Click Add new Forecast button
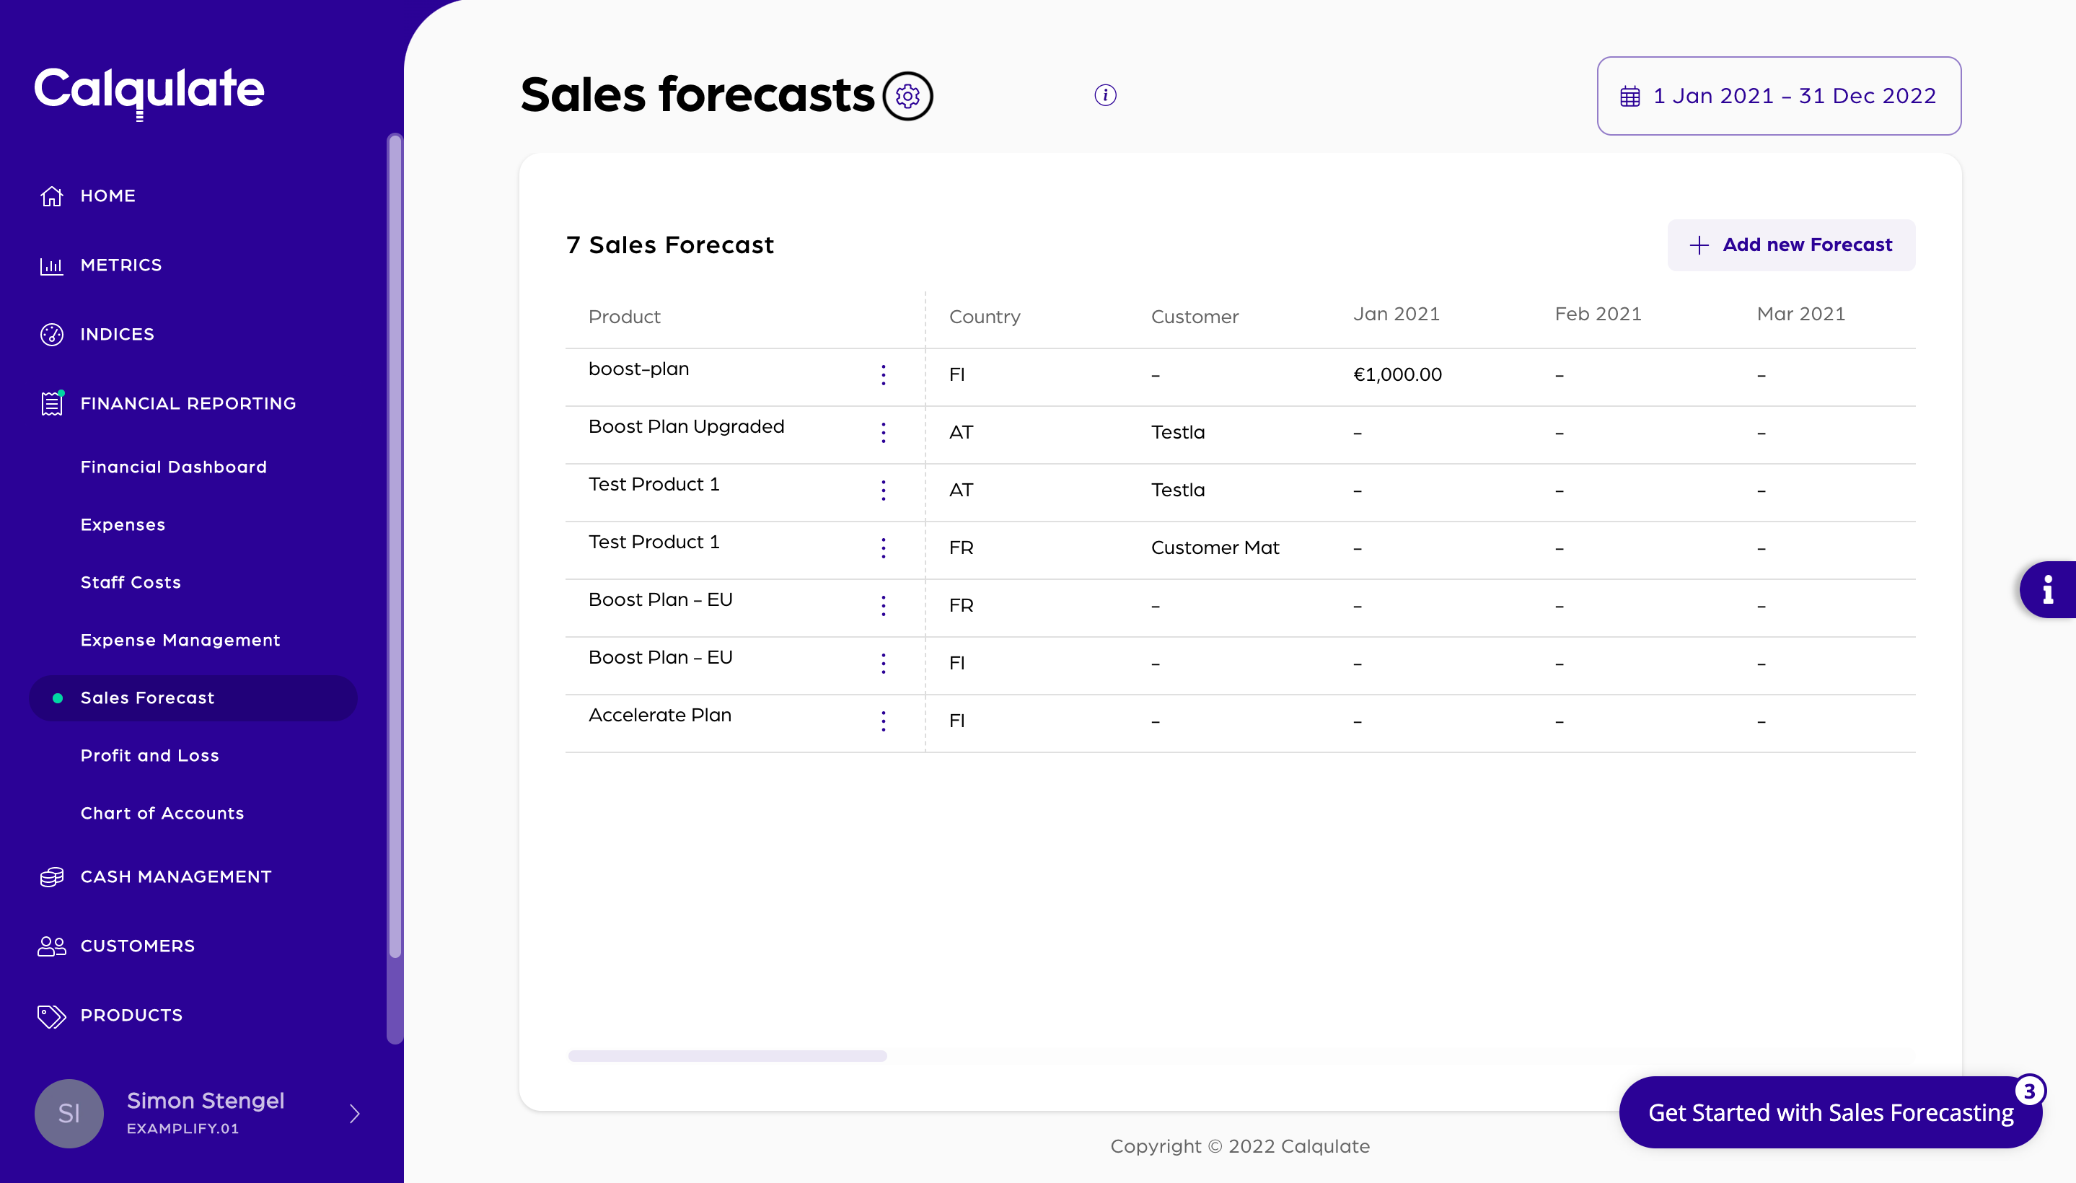This screenshot has width=2076, height=1183. point(1791,245)
